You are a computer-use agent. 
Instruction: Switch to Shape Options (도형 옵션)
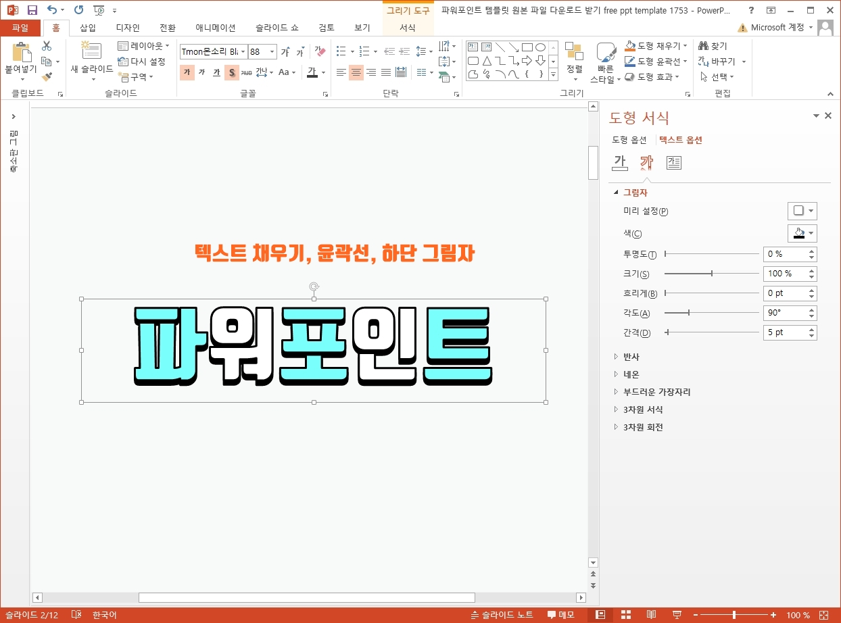629,140
